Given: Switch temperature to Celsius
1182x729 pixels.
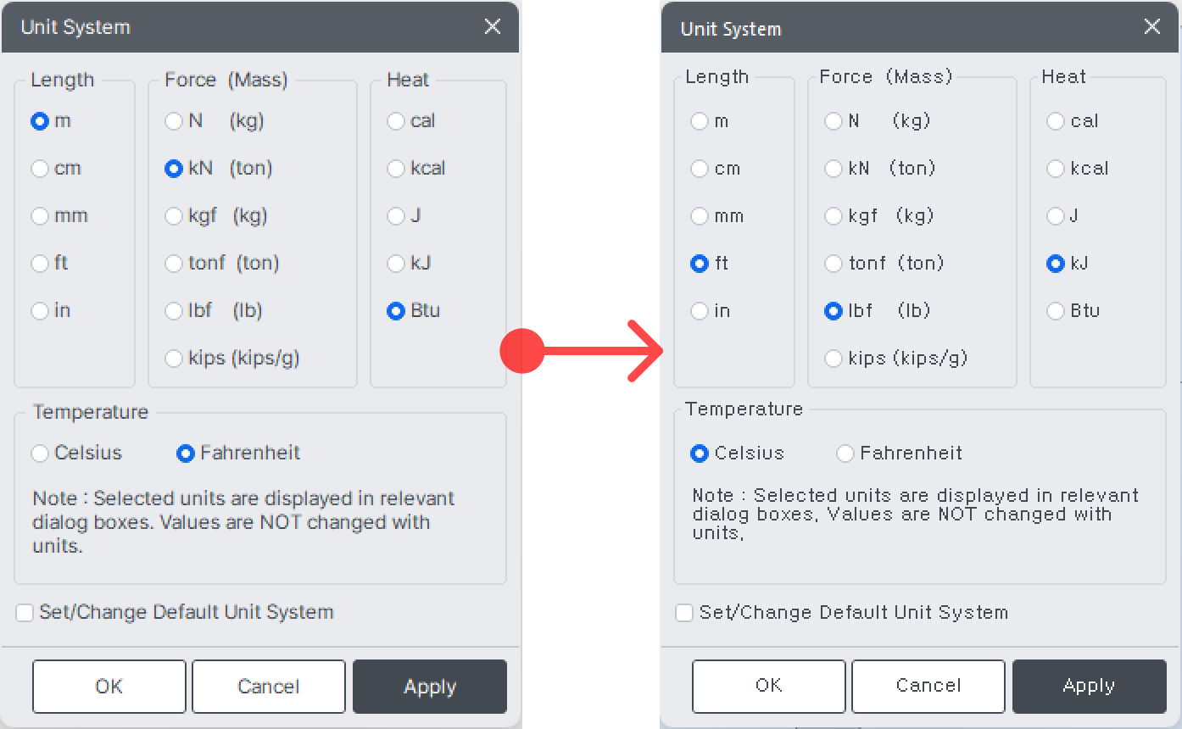Looking at the screenshot, I should pos(40,454).
